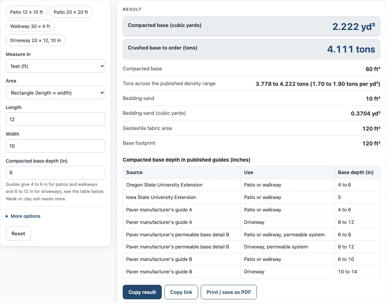The width and height of the screenshot is (386, 303).
Task: Open the Measure in units dropdown
Action: (55, 66)
